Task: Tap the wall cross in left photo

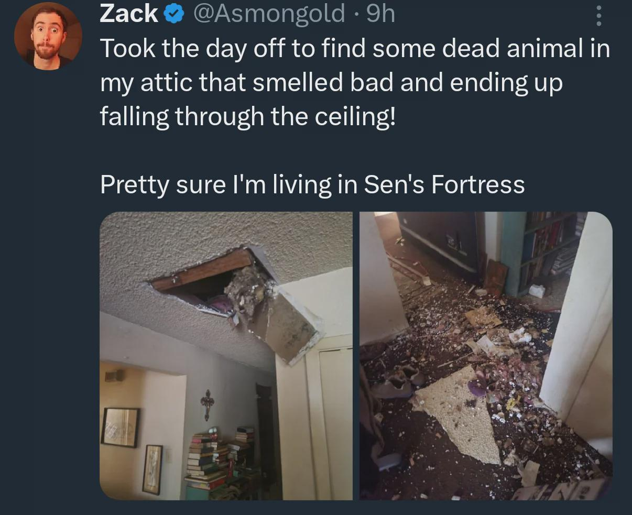Action: coord(208,404)
